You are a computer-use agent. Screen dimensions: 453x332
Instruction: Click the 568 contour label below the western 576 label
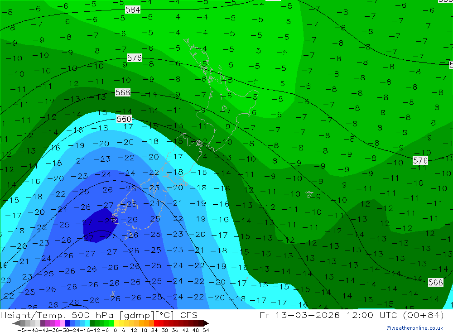click(123, 92)
